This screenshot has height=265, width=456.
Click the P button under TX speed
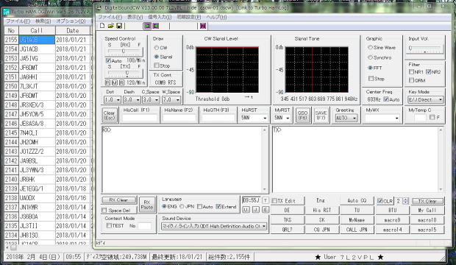(107, 82)
